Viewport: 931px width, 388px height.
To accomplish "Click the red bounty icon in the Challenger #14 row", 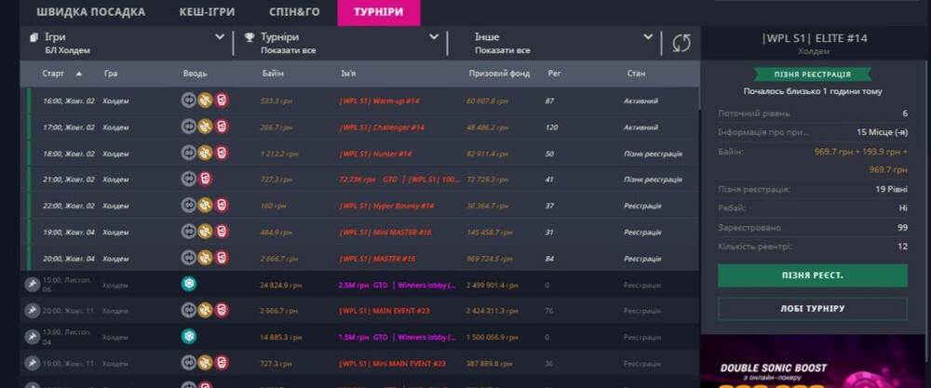I will click(x=222, y=127).
